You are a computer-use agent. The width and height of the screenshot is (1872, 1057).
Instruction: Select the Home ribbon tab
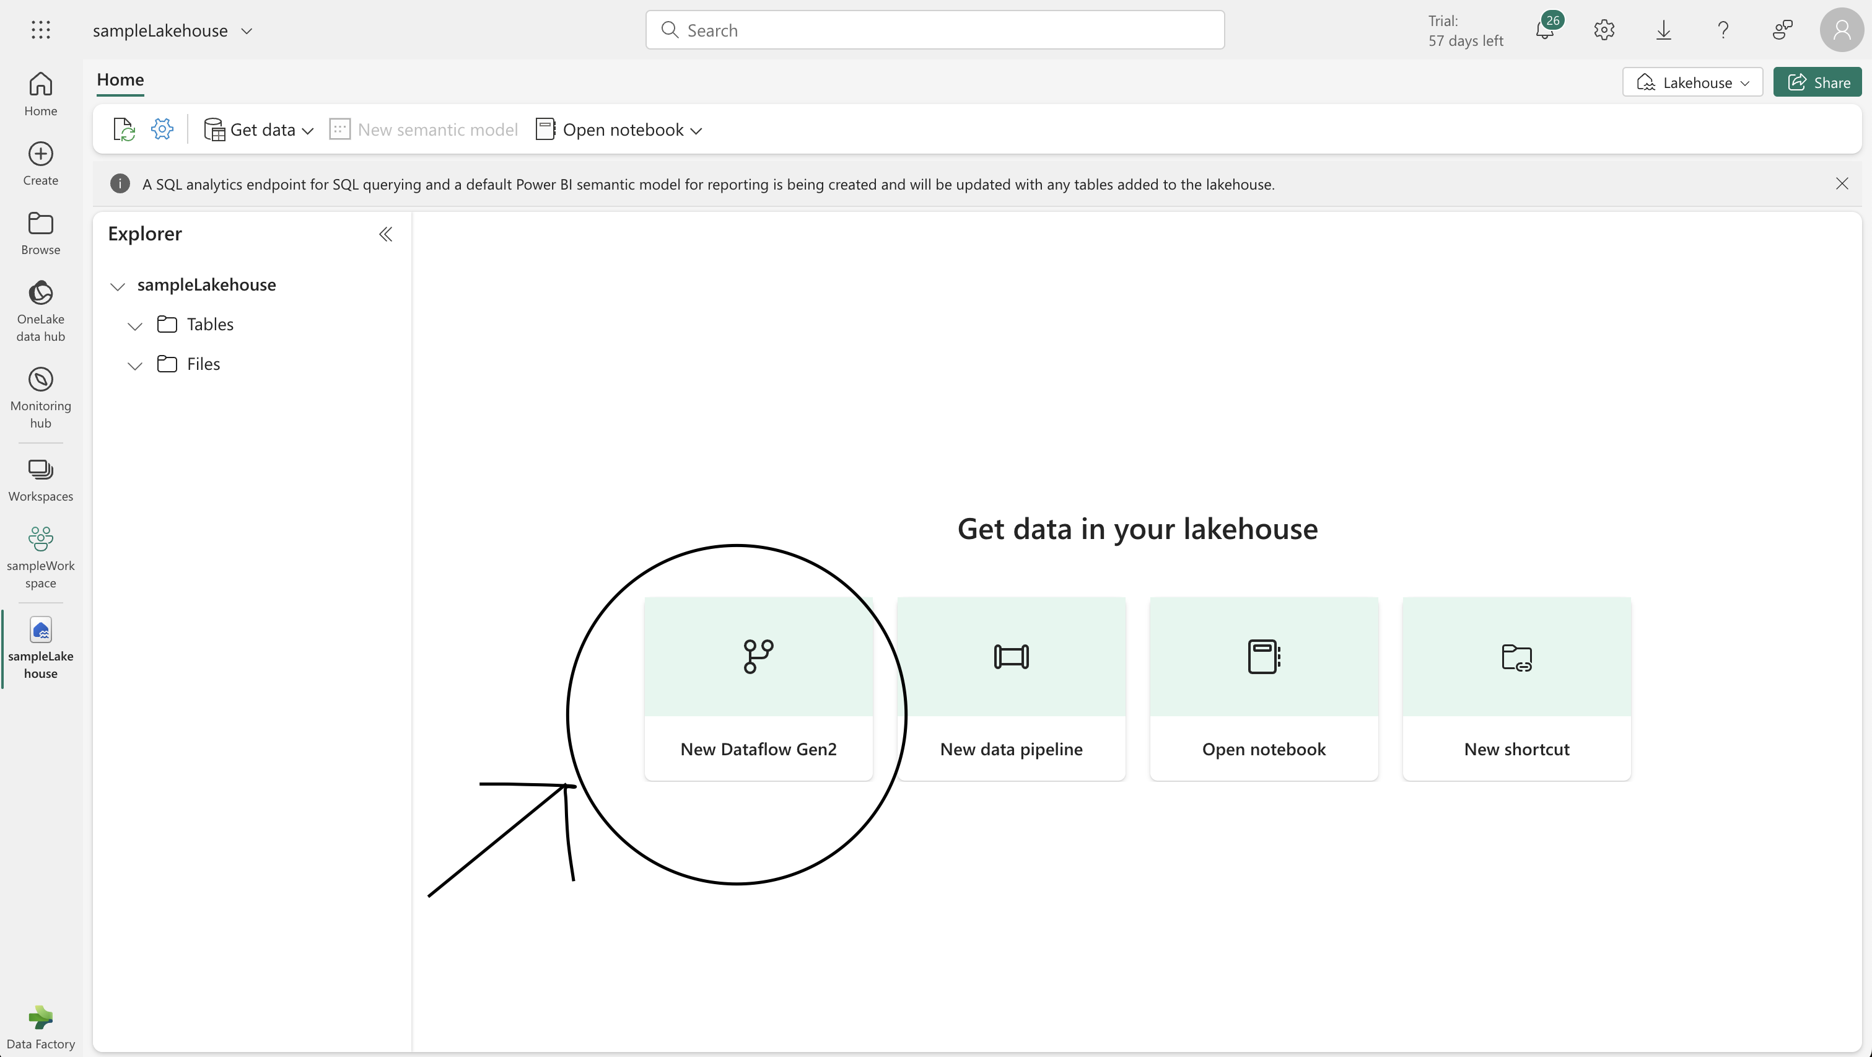tap(120, 79)
